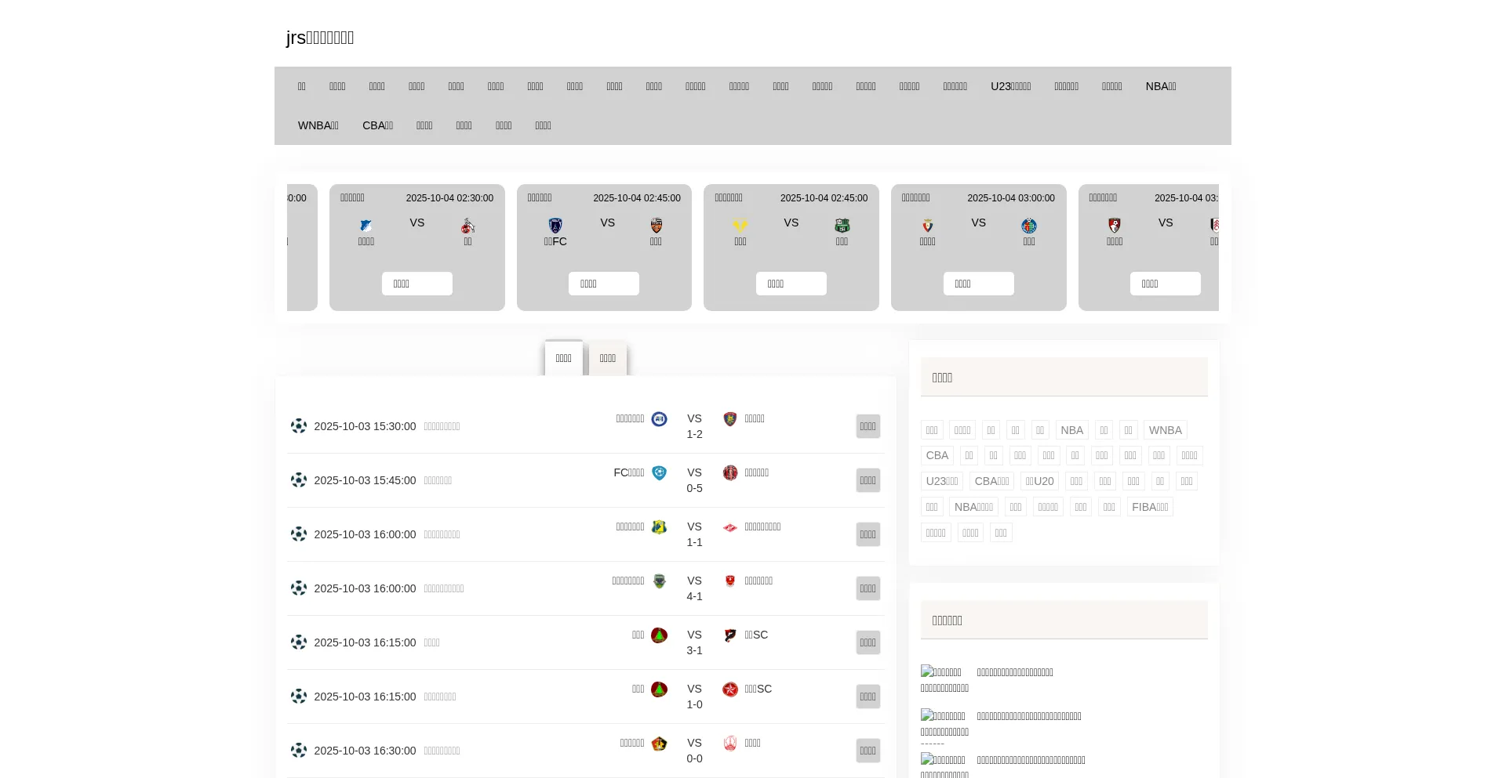Click the blue home team logo in the 02:30:00 card
This screenshot has height=778, width=1506.
coord(366,226)
